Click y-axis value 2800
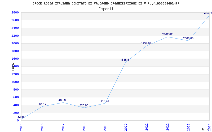 (15, 12)
